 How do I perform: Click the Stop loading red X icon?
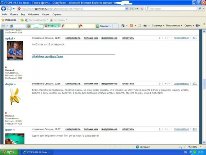(x=142, y=8)
